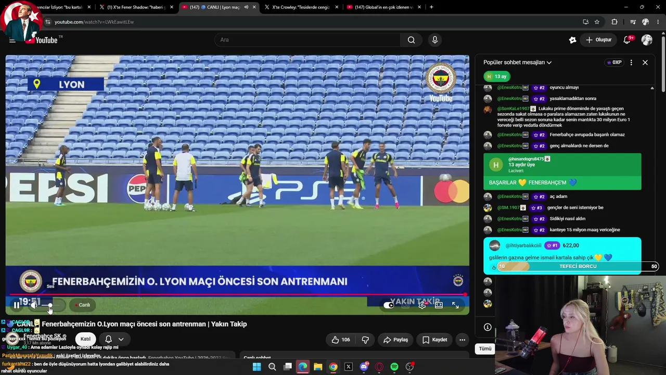Mute the CANLI Lyon tab audio icon
Screen dimensions: 666x375
point(246,7)
